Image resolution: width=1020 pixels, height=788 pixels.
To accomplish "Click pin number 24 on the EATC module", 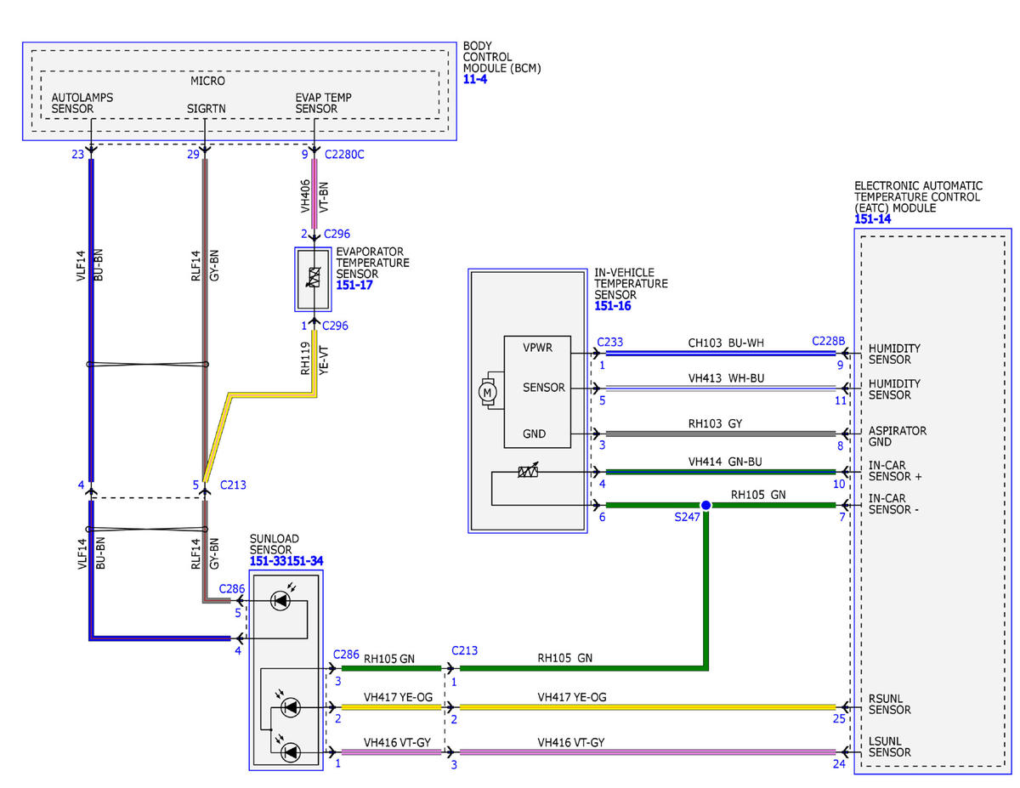I will [x=840, y=762].
